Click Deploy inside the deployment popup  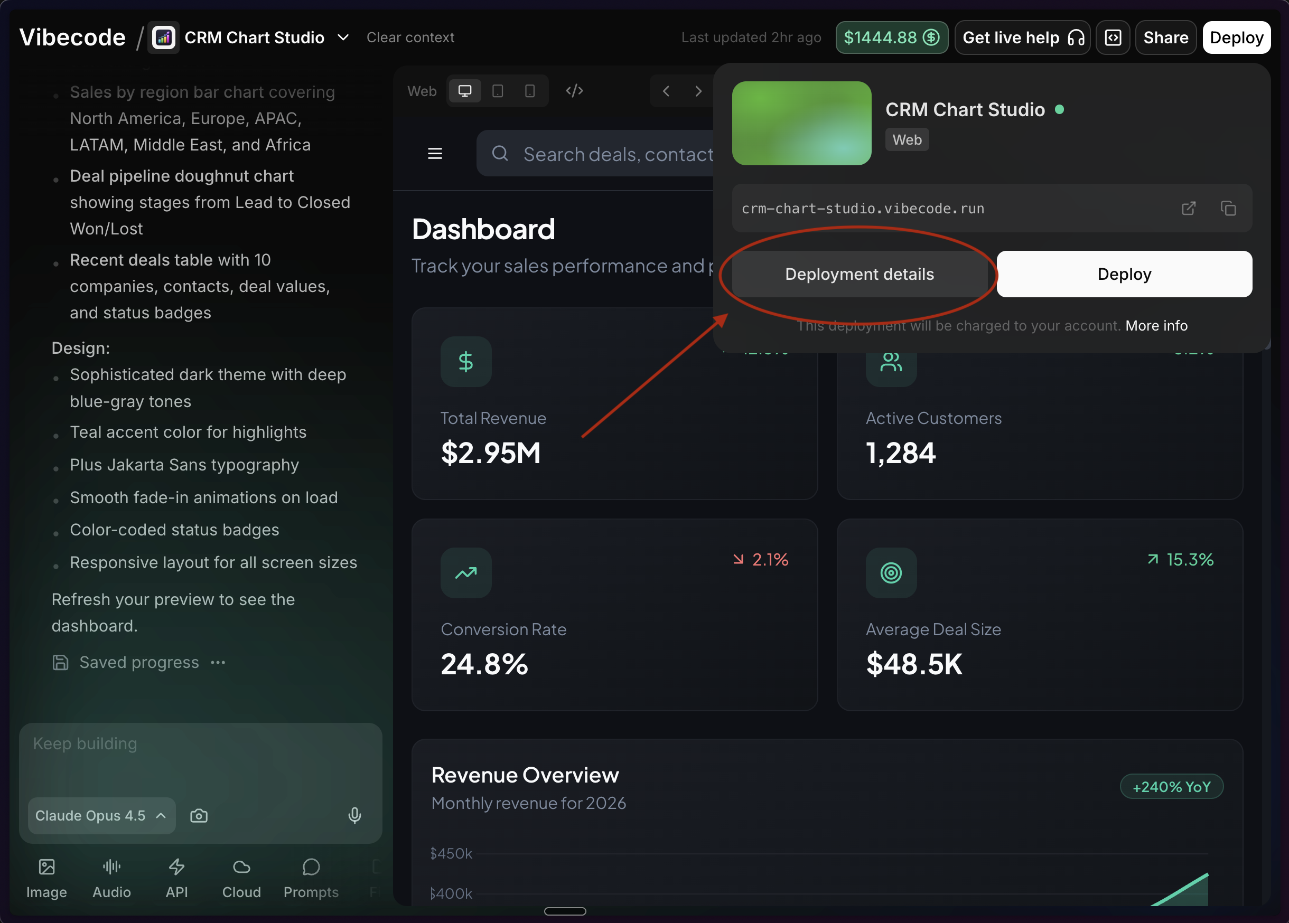(1124, 274)
